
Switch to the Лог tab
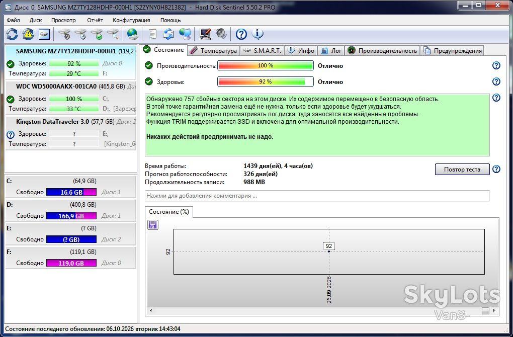coord(331,50)
